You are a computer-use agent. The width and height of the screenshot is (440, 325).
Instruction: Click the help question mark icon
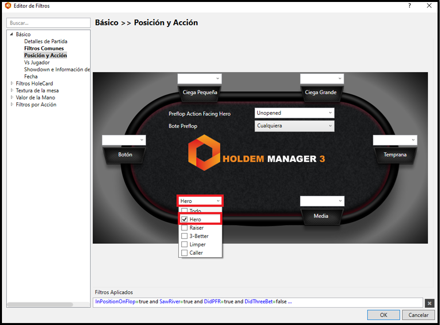pyautogui.click(x=409, y=5)
